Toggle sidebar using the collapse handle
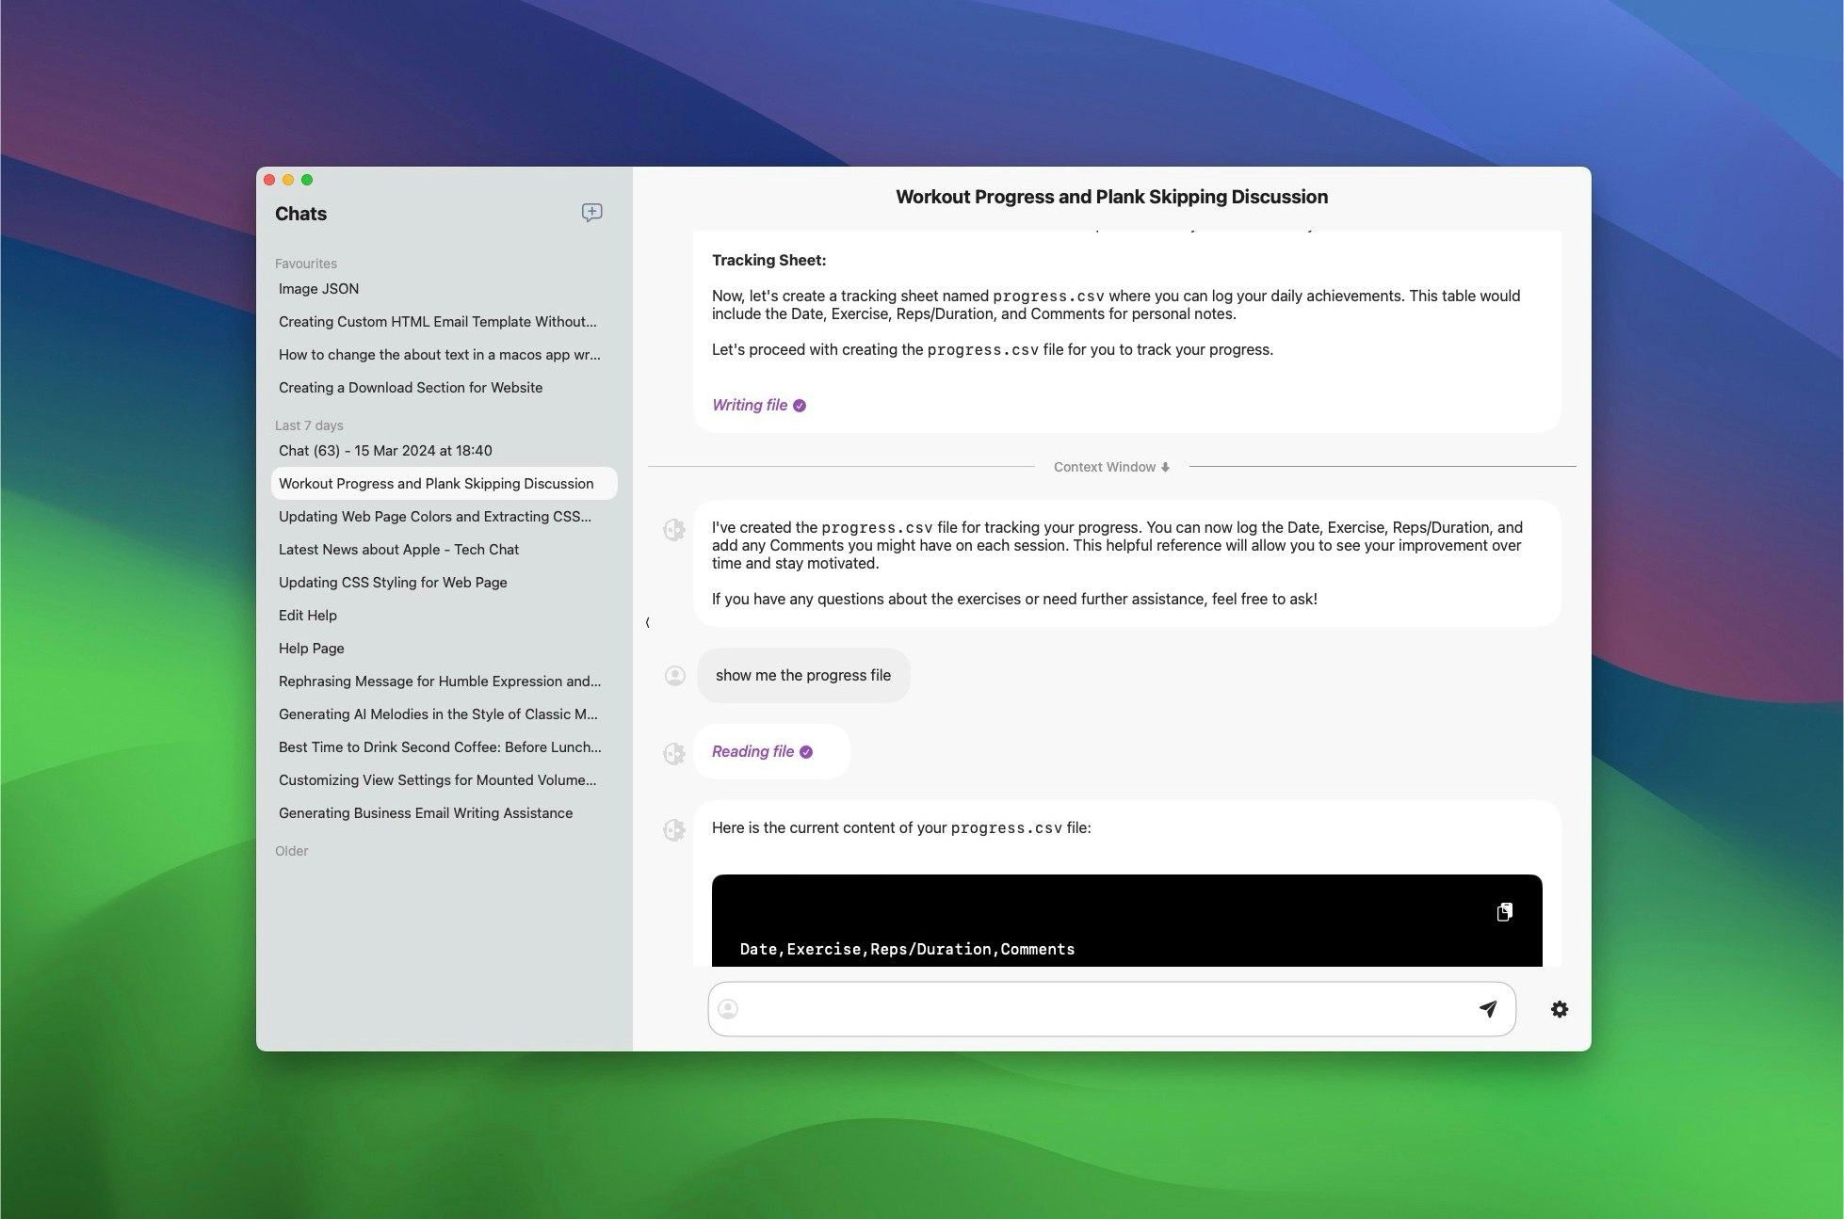 647,622
